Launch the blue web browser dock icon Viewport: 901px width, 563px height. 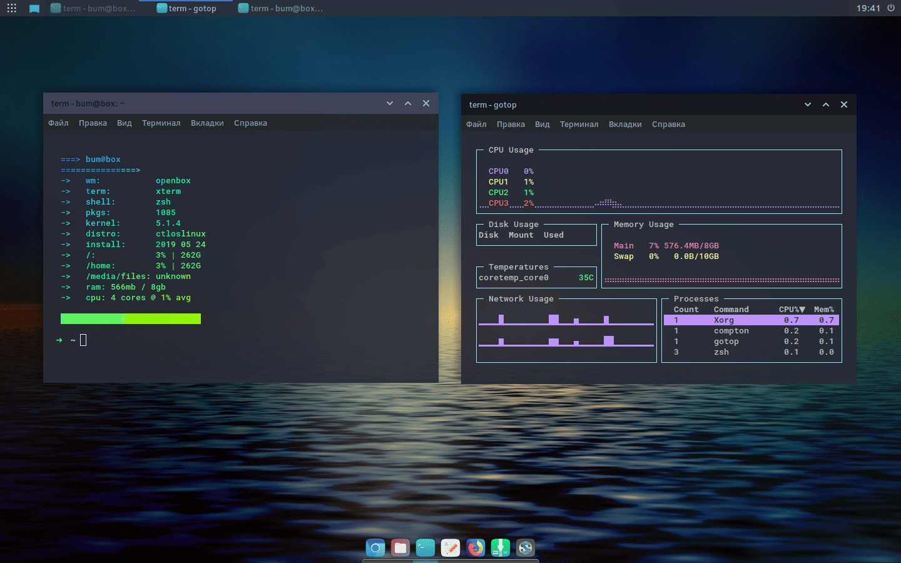[x=375, y=548]
